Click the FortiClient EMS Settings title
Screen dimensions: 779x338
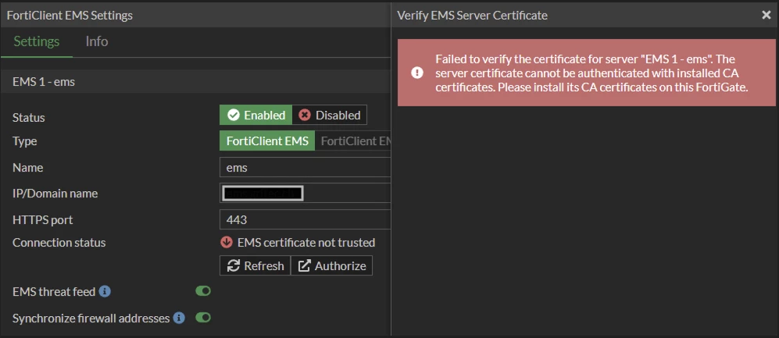pyautogui.click(x=70, y=16)
